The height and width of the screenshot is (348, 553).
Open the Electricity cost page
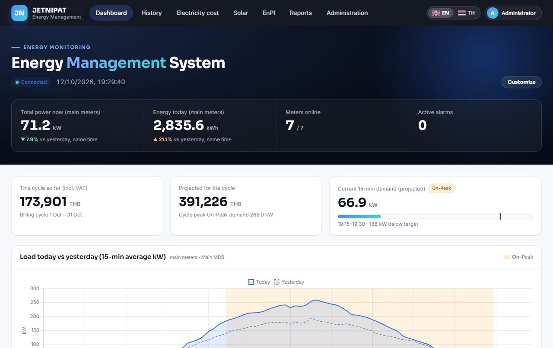pyautogui.click(x=197, y=13)
